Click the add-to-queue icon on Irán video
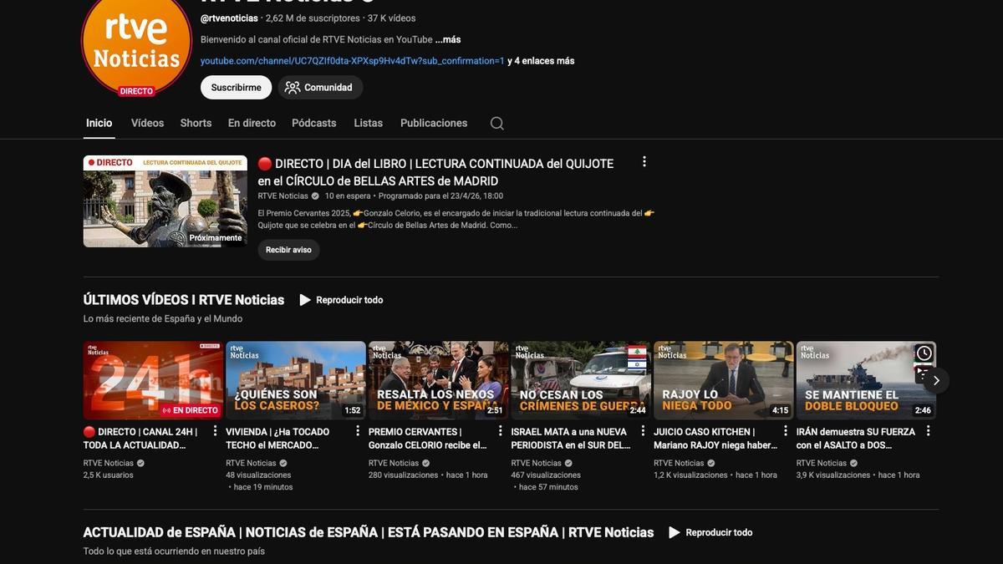This screenshot has width=1003, height=564. pyautogui.click(x=919, y=371)
